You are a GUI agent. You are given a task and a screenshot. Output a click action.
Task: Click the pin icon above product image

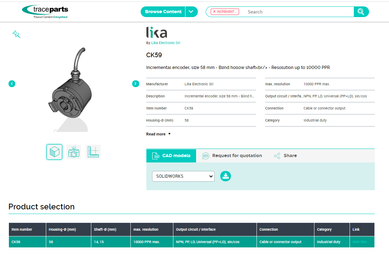pyautogui.click(x=16, y=34)
